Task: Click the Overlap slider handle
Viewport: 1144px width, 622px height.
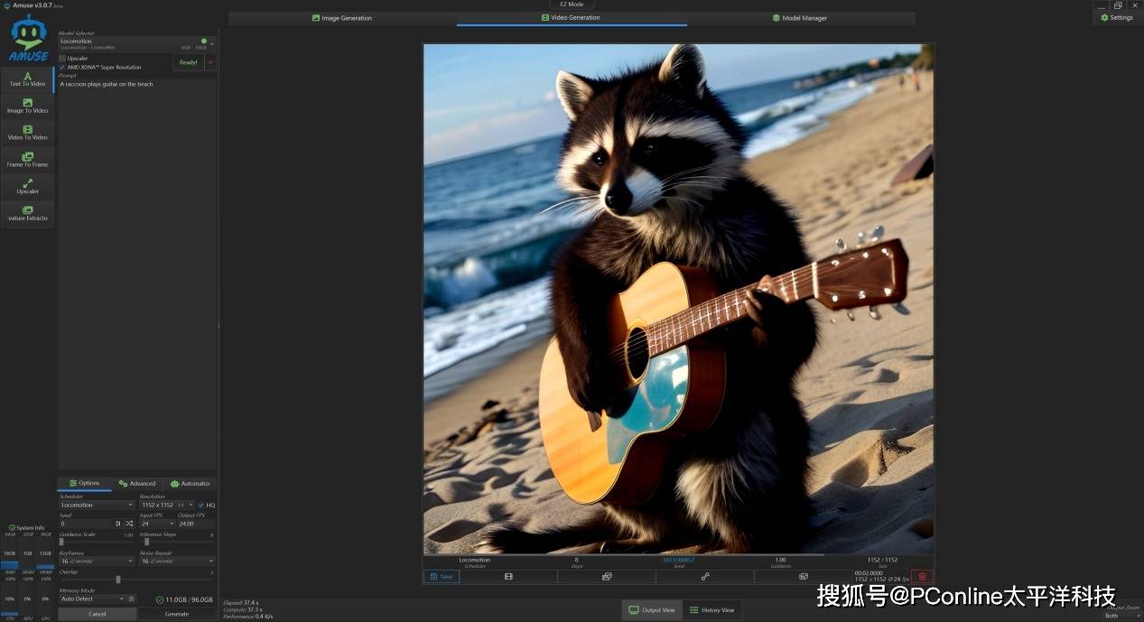Action: (x=118, y=580)
